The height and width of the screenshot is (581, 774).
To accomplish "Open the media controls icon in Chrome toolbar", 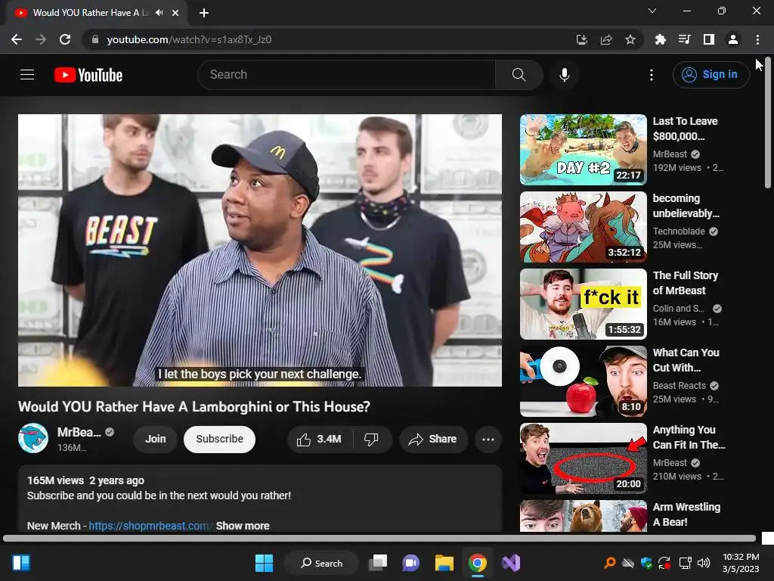I will (684, 39).
